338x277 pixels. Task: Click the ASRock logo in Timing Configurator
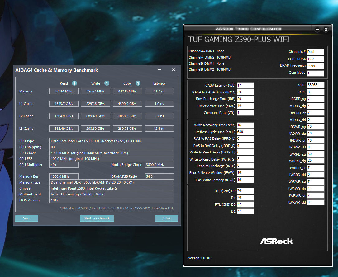pyautogui.click(x=276, y=241)
